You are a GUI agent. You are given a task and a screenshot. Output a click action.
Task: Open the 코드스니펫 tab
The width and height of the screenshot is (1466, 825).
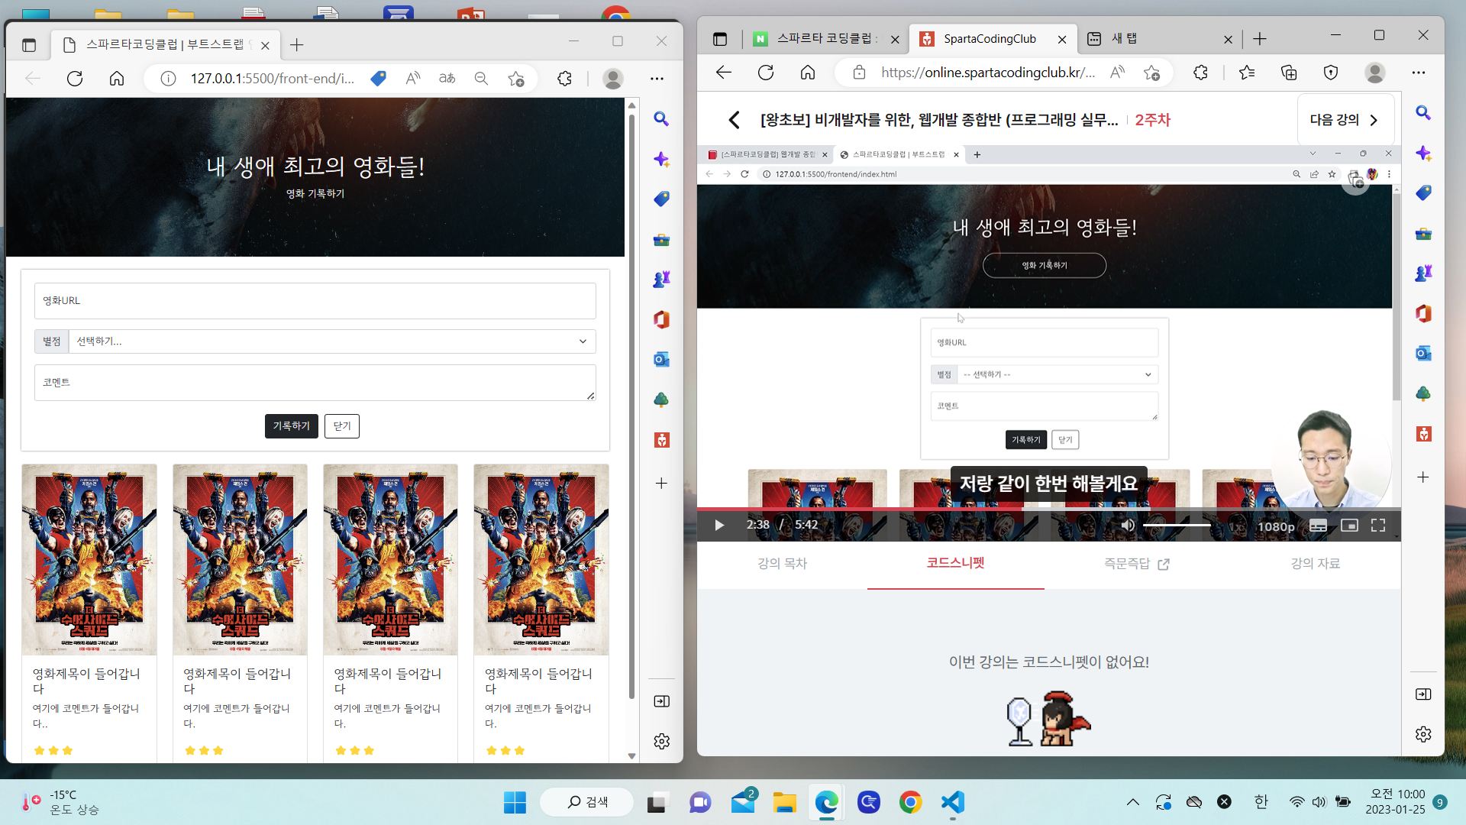[x=955, y=563]
